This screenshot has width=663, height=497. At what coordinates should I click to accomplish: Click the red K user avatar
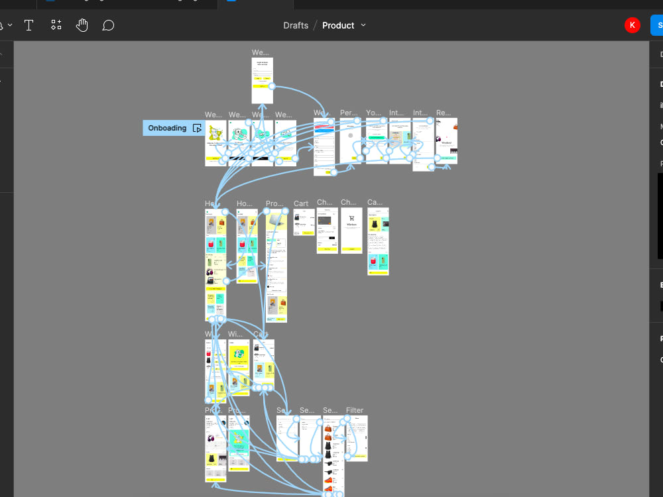pyautogui.click(x=632, y=25)
